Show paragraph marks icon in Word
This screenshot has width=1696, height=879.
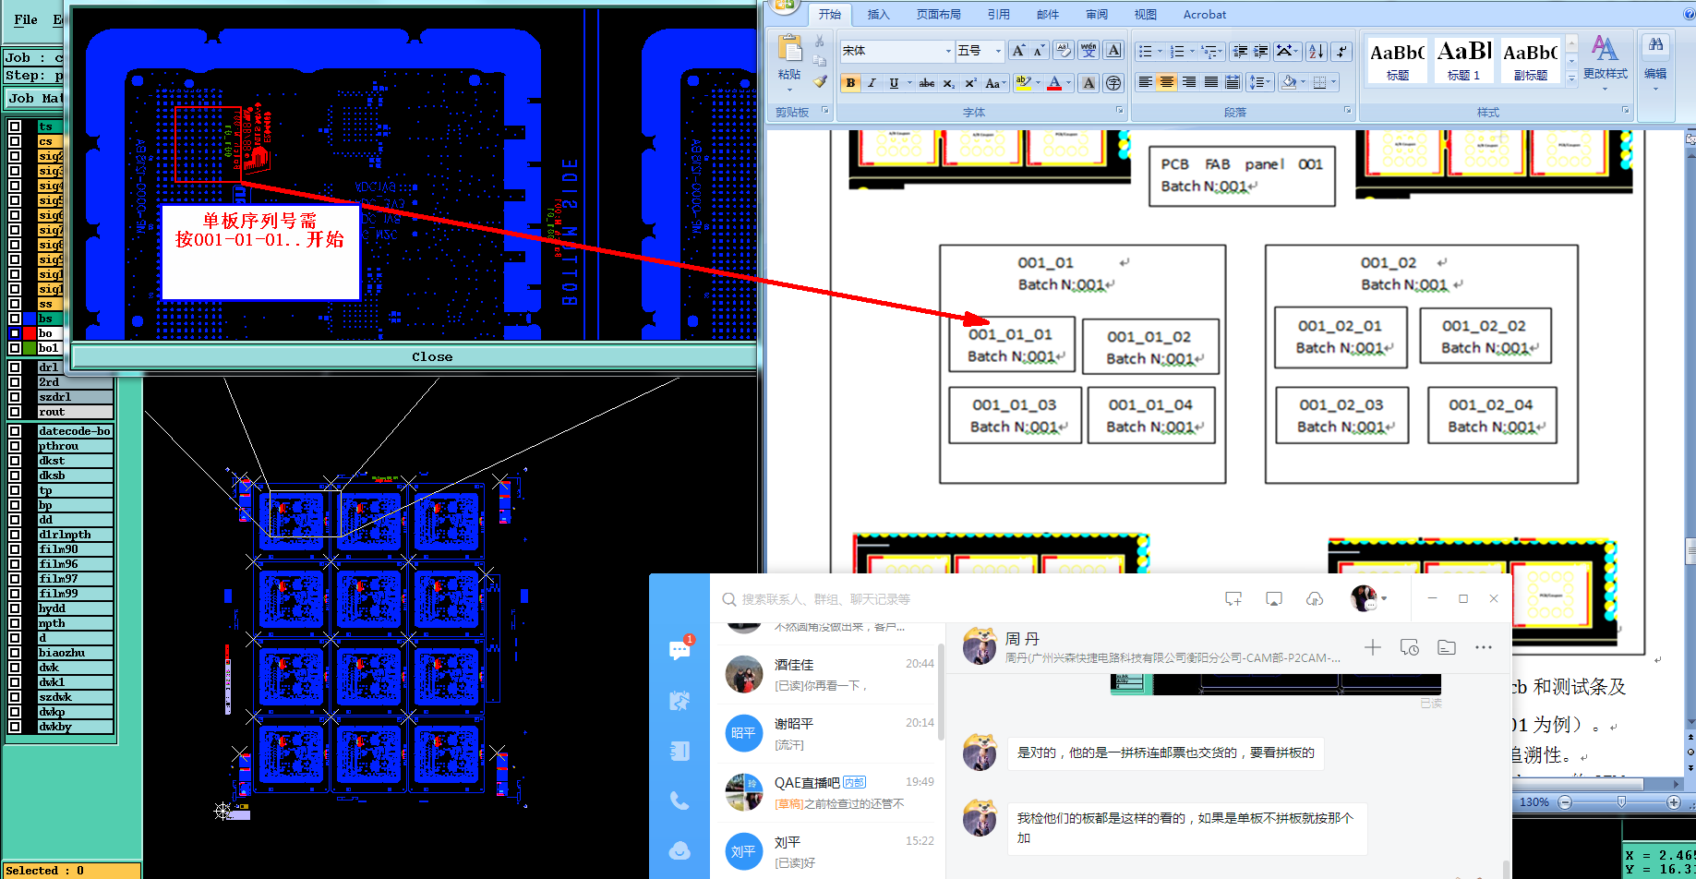[x=1342, y=51]
